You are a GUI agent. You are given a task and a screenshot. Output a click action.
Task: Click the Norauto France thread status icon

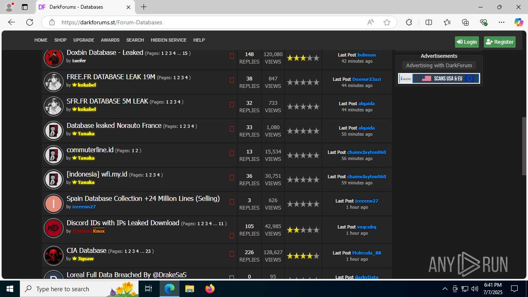[232, 129]
